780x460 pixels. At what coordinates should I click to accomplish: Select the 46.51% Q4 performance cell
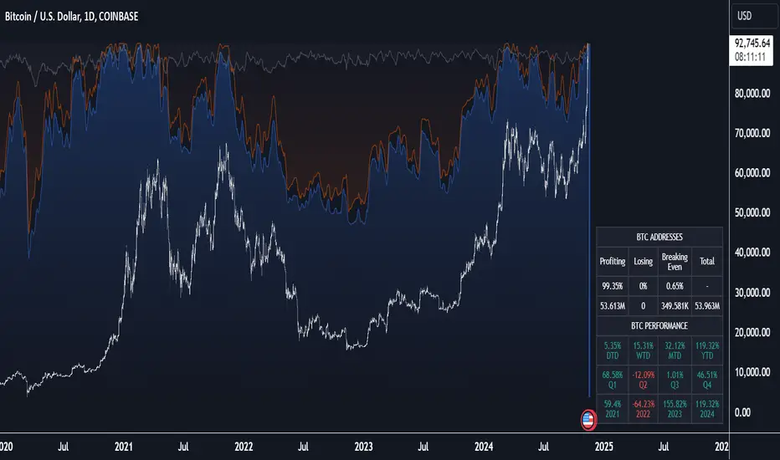pos(707,380)
